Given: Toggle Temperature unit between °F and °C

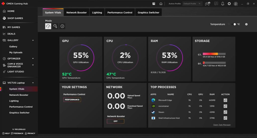Looking at the screenshot, I should (x=234, y=24).
